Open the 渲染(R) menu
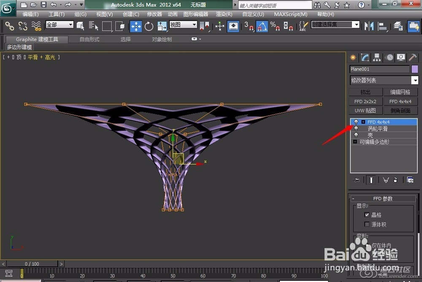The height and width of the screenshot is (282, 422). pyautogui.click(x=224, y=14)
